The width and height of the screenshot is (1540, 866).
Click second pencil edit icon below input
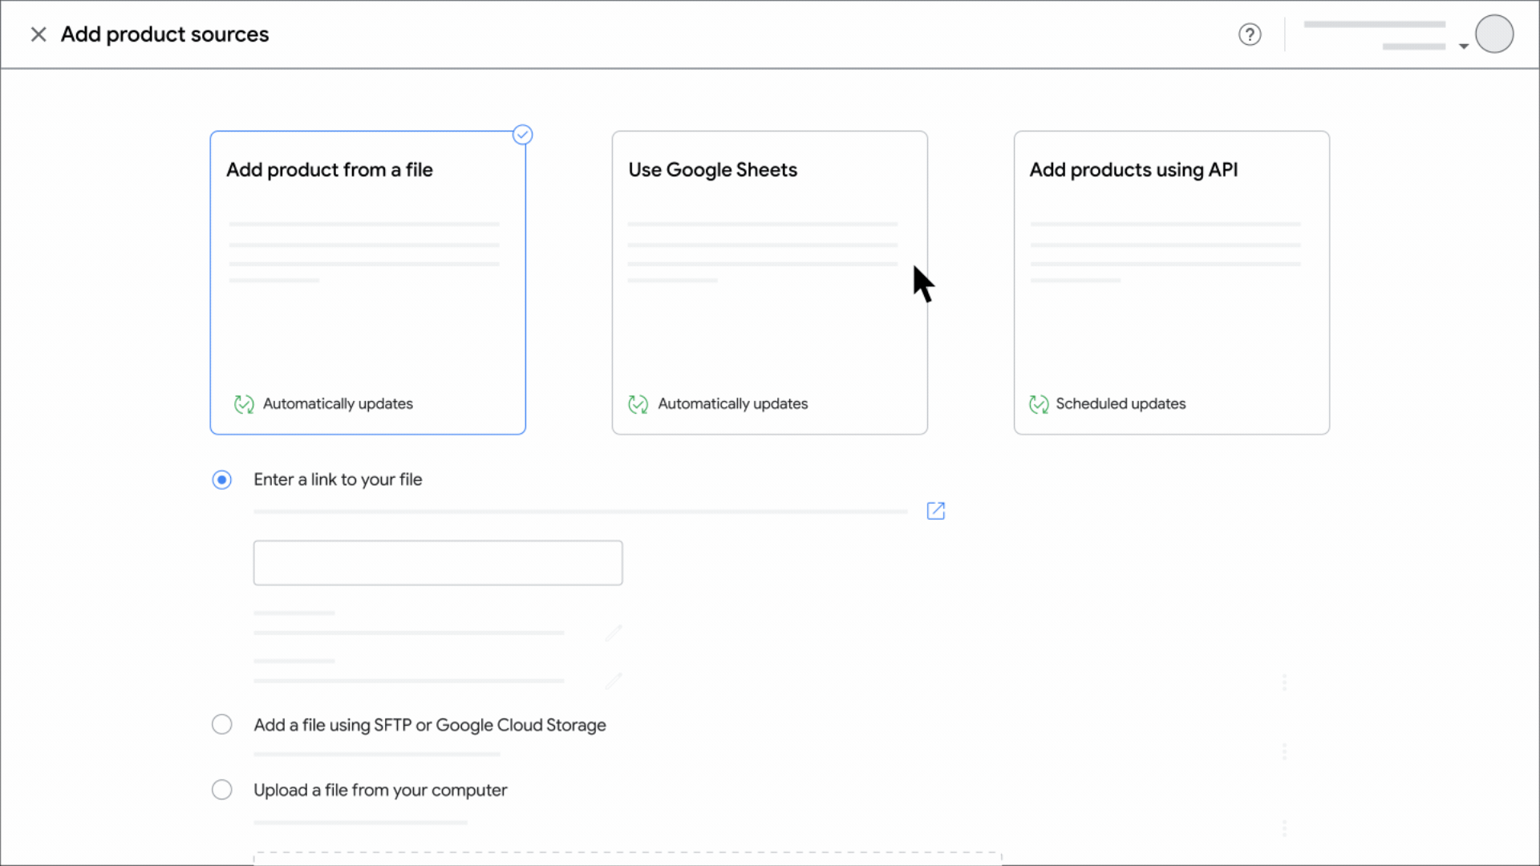pyautogui.click(x=614, y=681)
